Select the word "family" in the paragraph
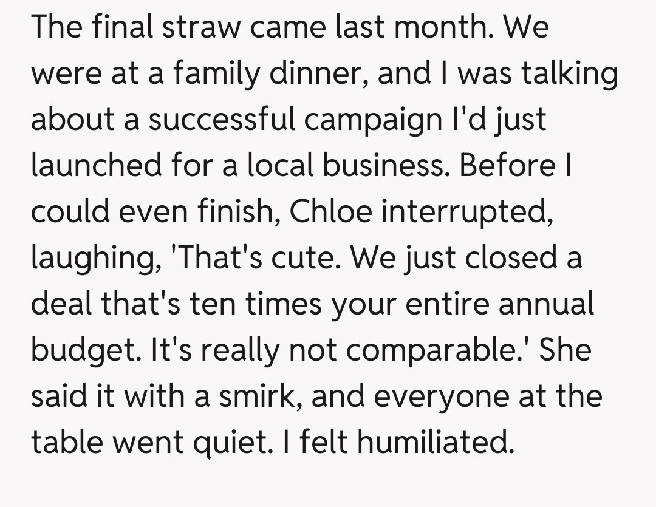This screenshot has height=507, width=656. [x=198, y=73]
